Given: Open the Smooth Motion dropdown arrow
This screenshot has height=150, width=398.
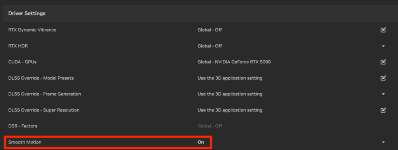Looking at the screenshot, I should tap(383, 142).
